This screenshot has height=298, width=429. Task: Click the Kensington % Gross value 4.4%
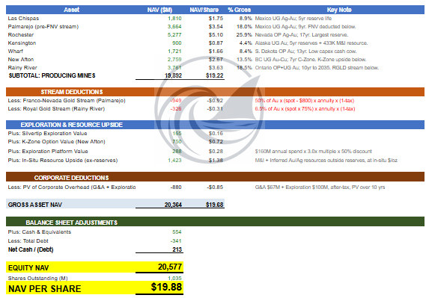point(246,43)
